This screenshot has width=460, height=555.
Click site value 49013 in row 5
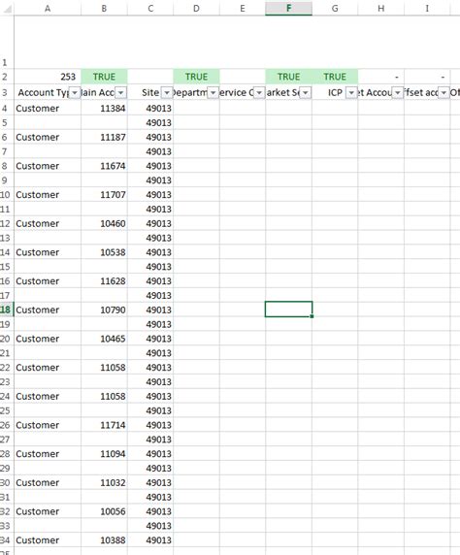coord(158,123)
